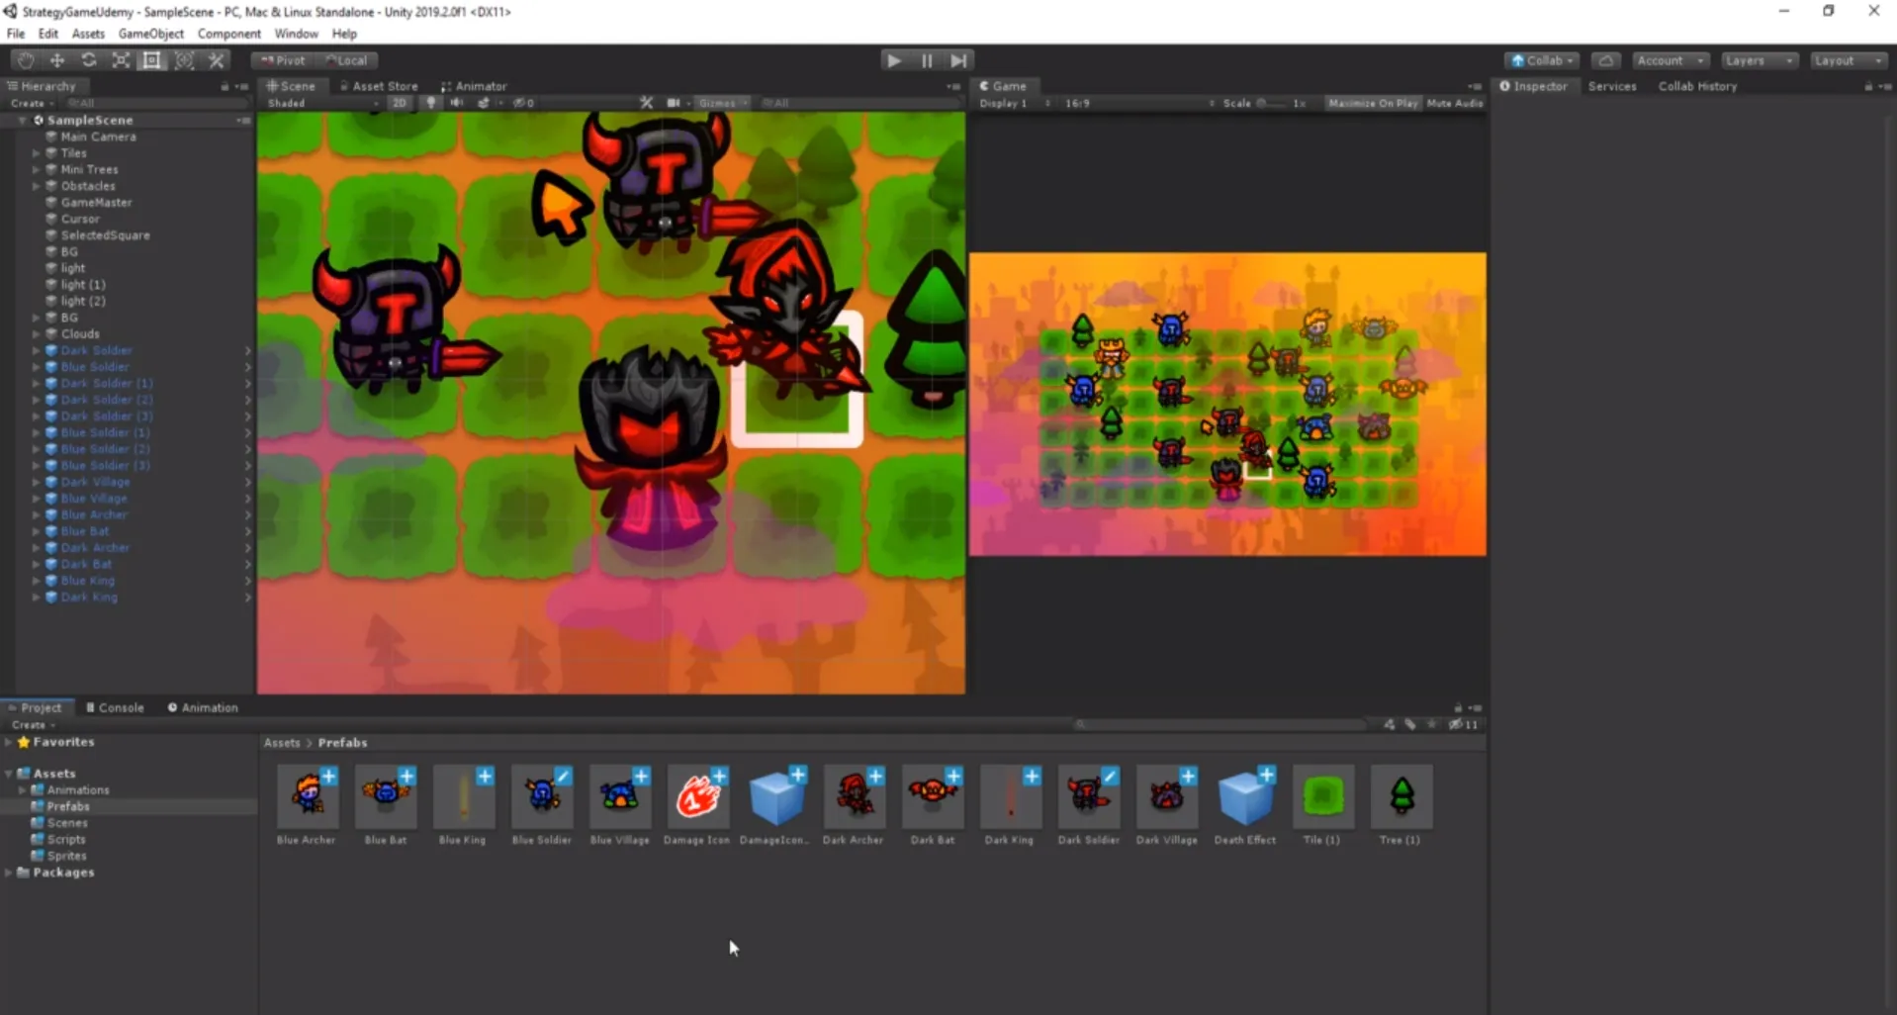Select the Scale tool

click(121, 60)
